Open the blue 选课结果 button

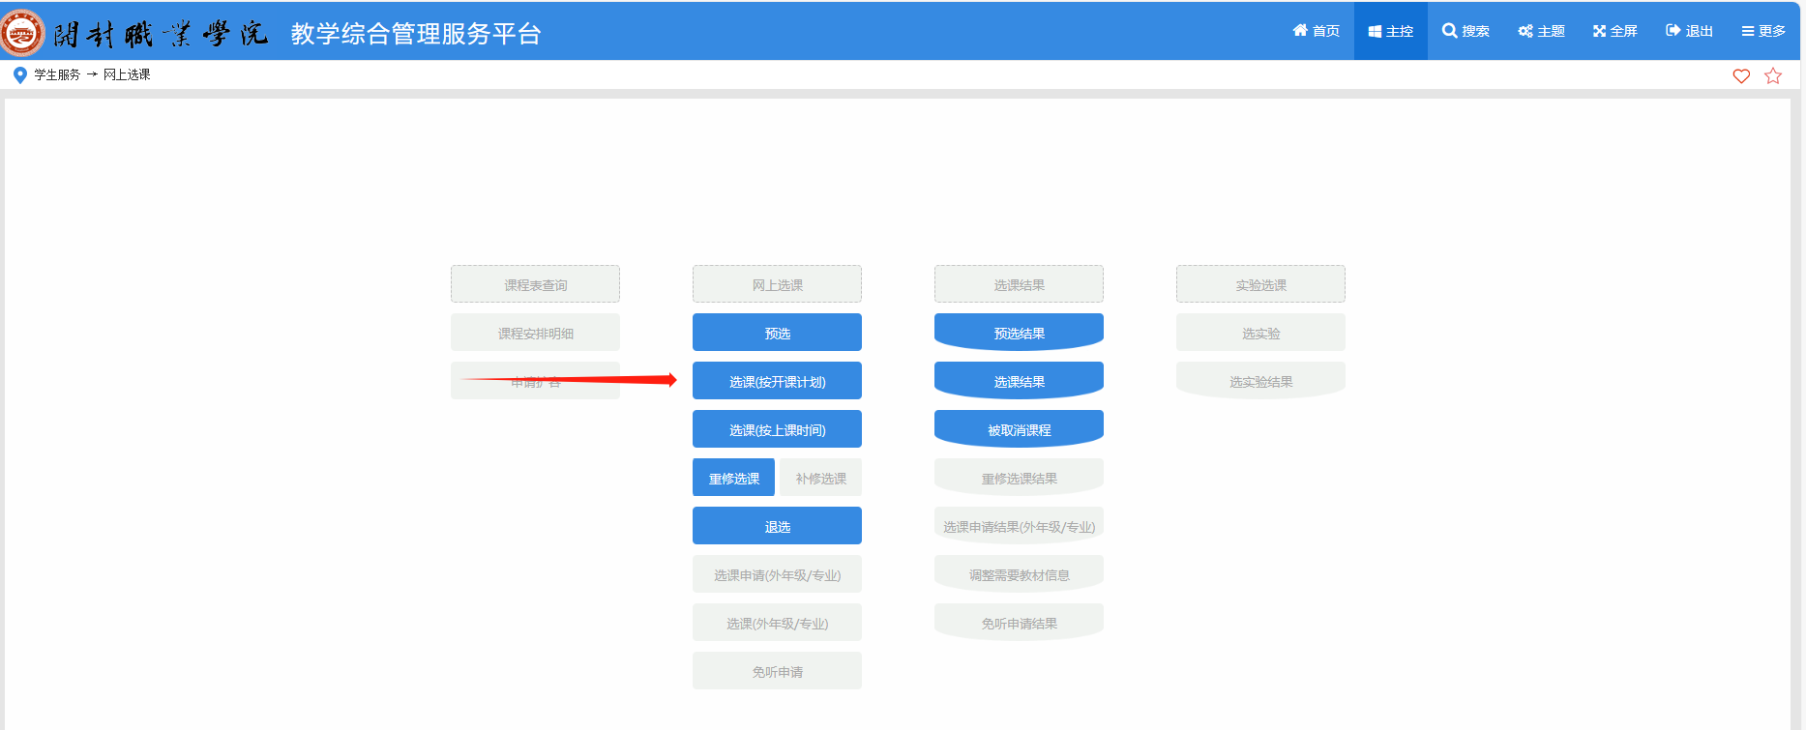point(1019,381)
